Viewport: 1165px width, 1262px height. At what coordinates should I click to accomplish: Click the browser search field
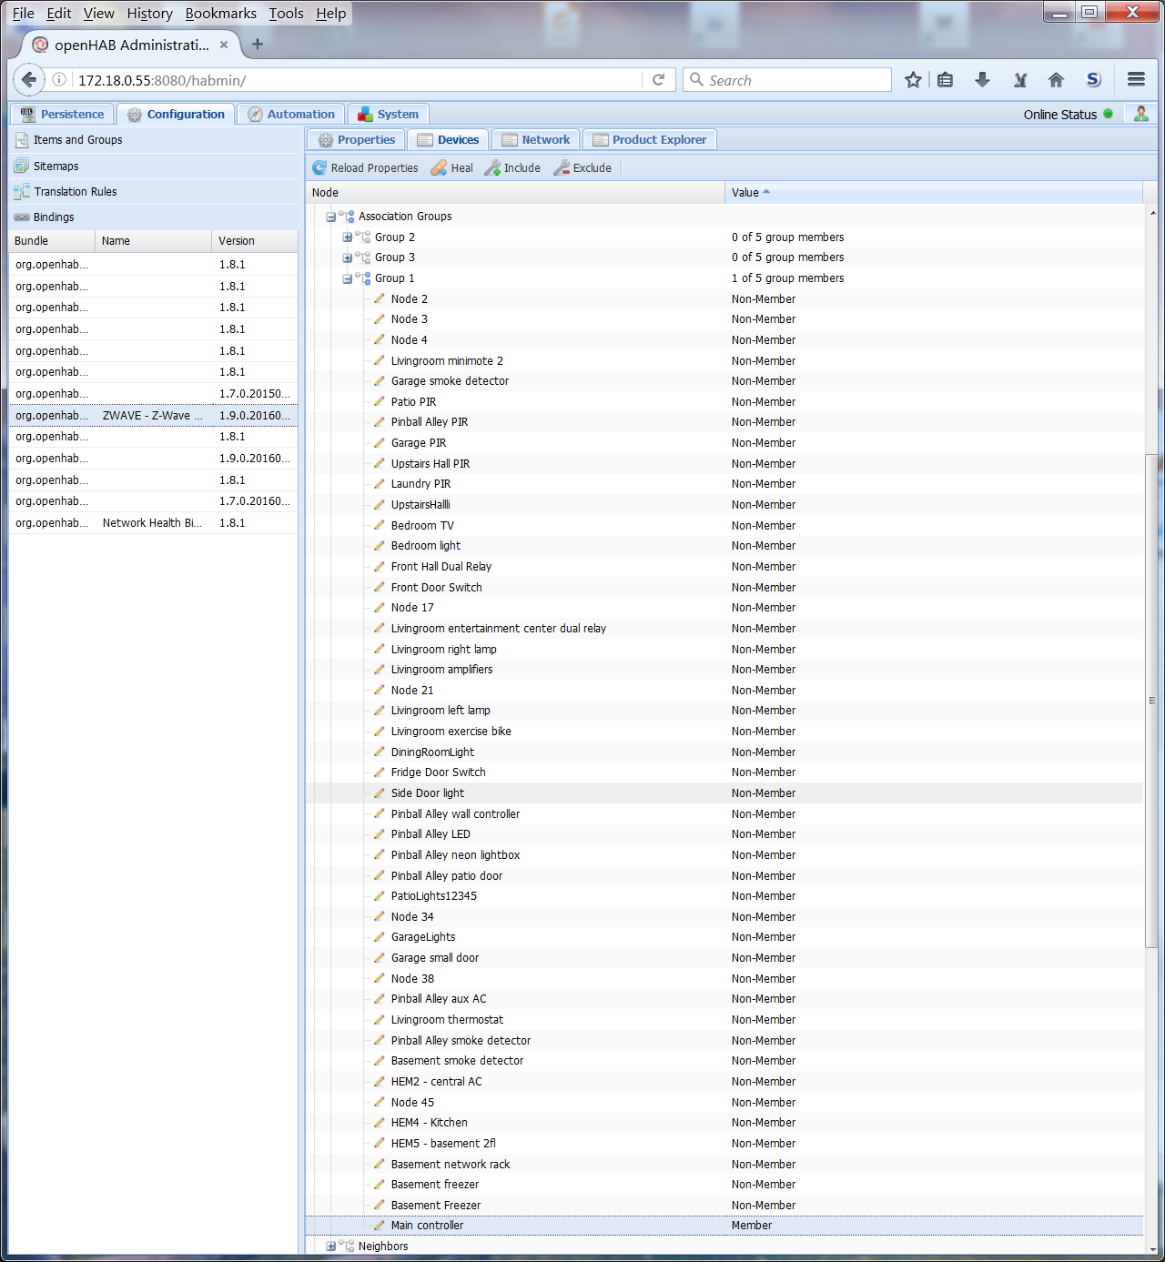pyautogui.click(x=787, y=80)
